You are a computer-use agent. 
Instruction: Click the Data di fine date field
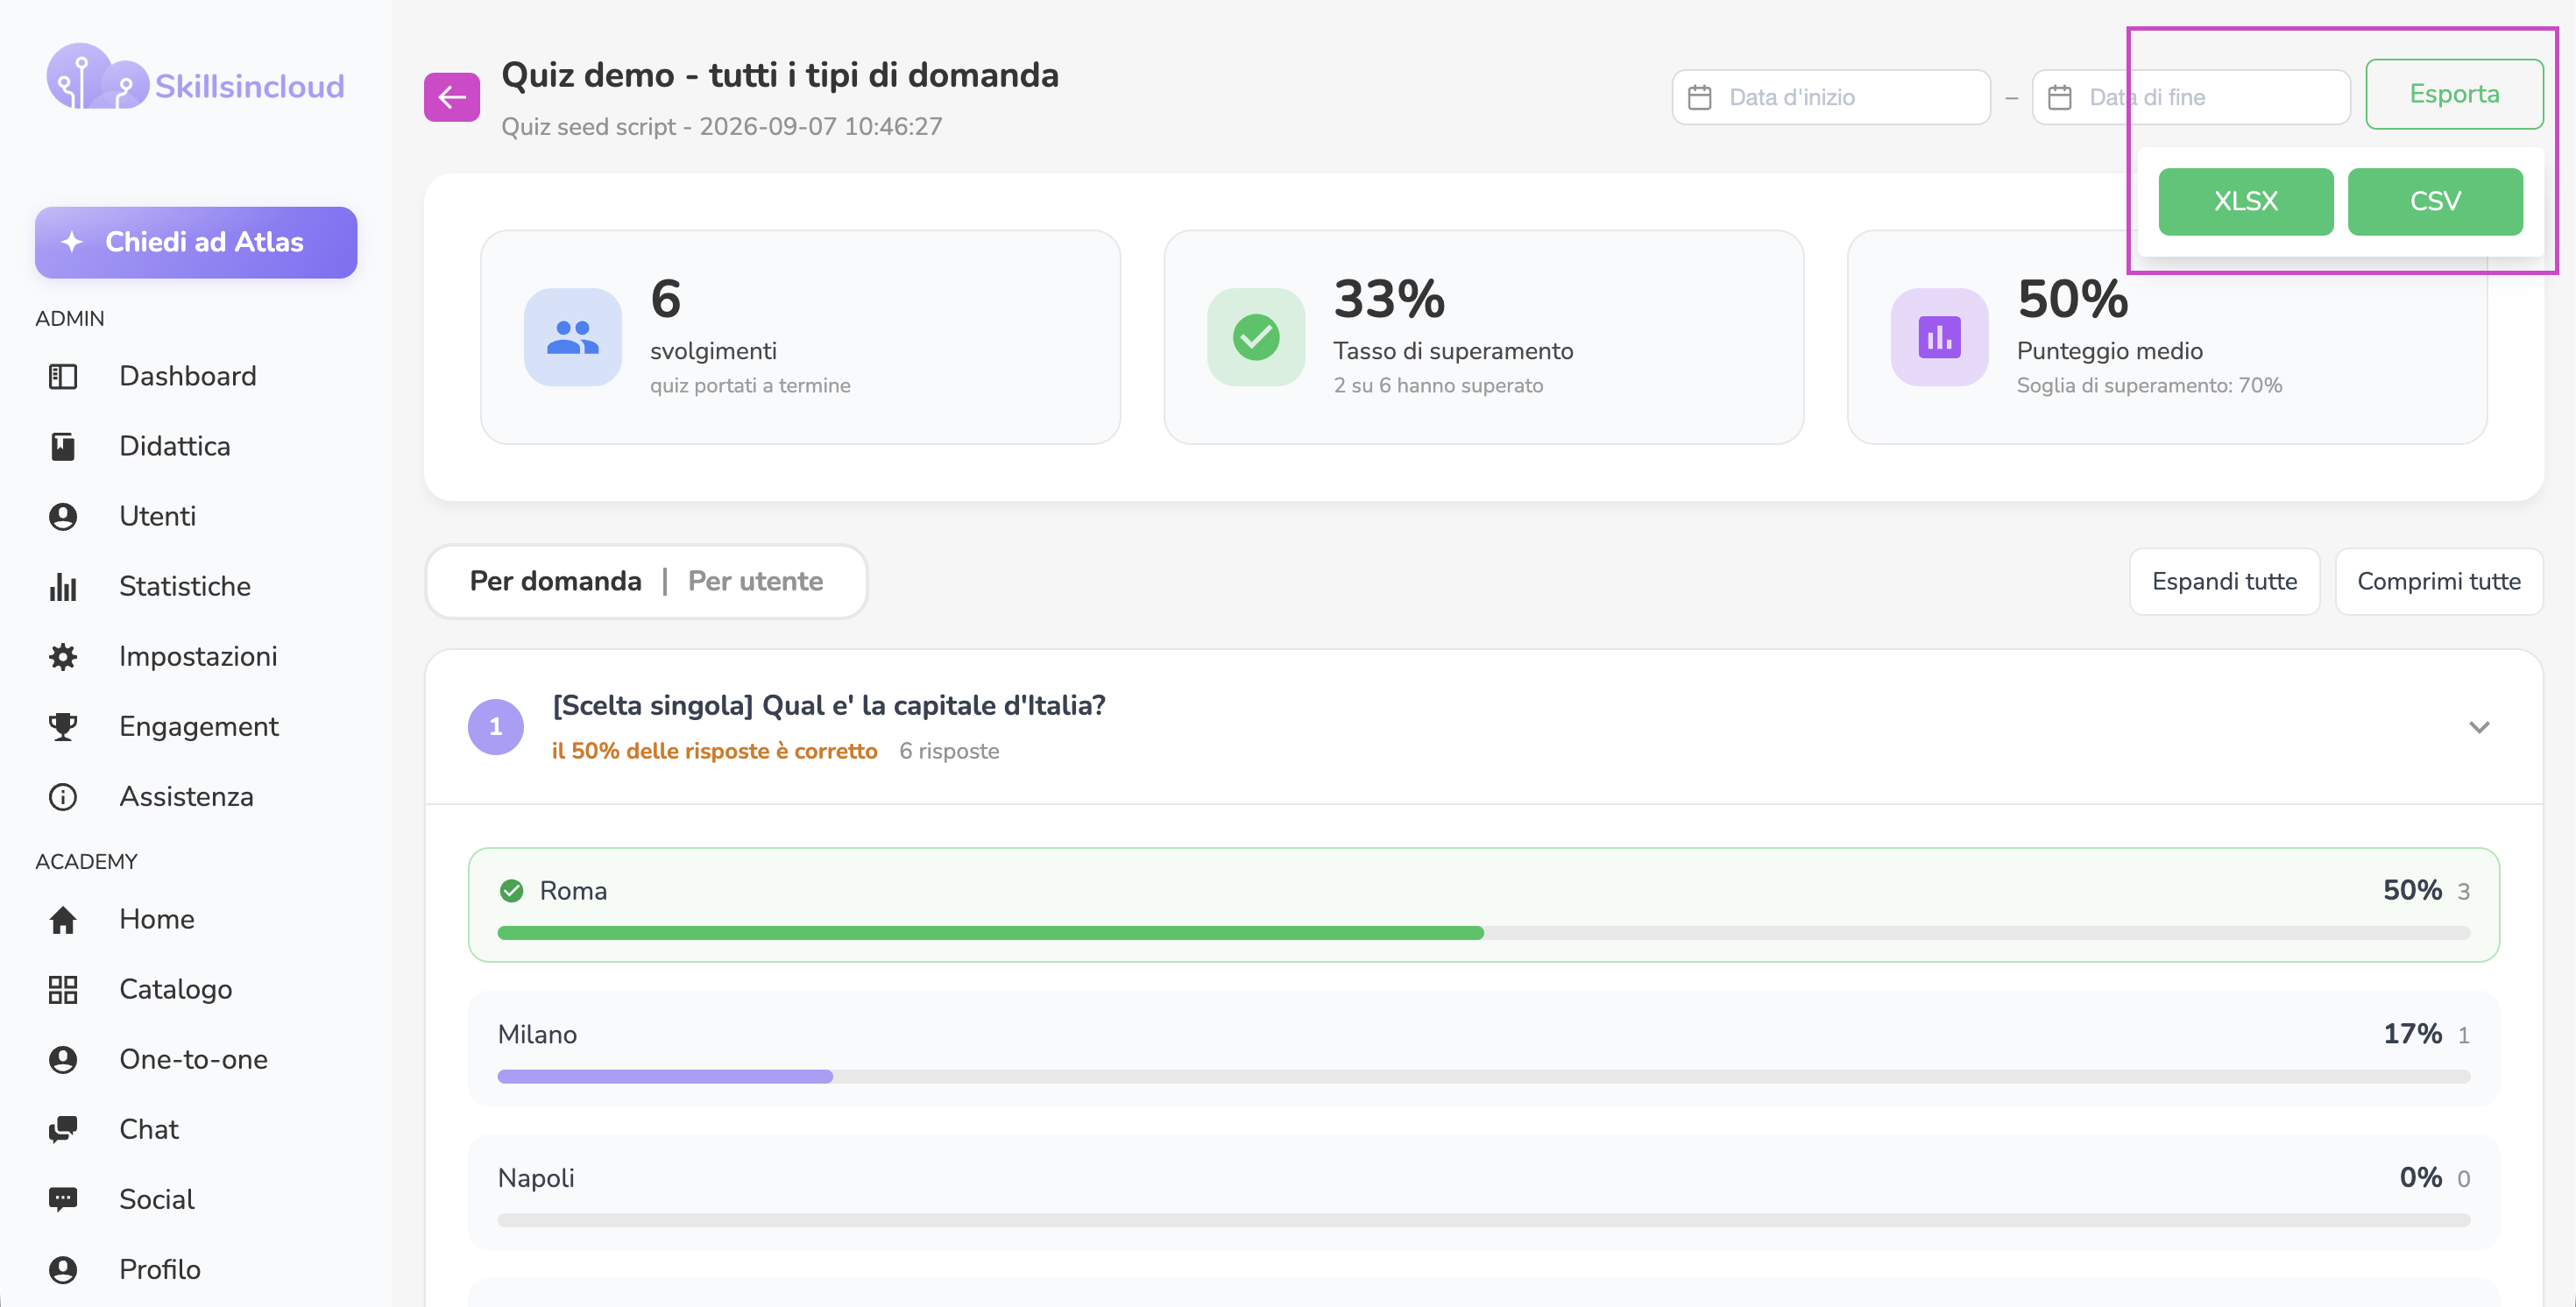click(x=2191, y=97)
